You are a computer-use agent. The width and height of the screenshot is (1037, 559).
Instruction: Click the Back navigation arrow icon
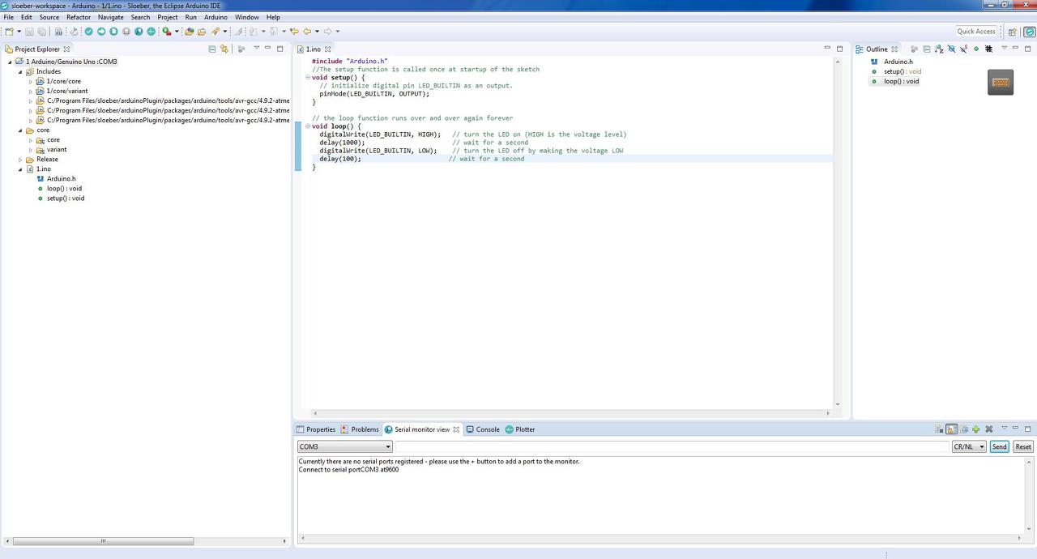pos(307,32)
